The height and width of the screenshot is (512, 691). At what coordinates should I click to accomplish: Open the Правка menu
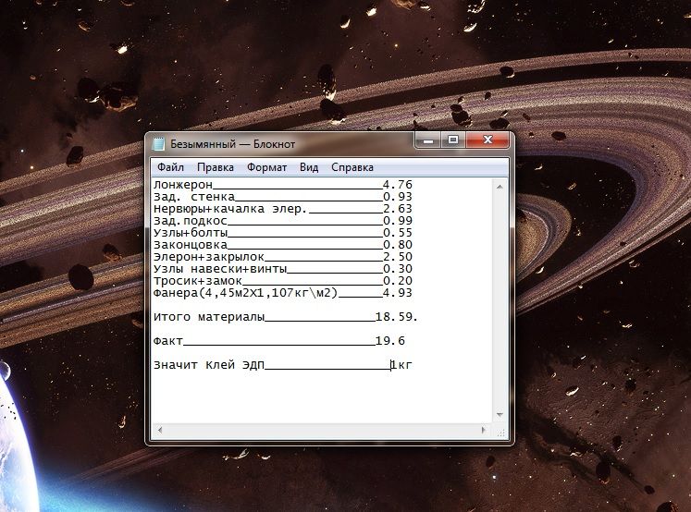coord(216,167)
